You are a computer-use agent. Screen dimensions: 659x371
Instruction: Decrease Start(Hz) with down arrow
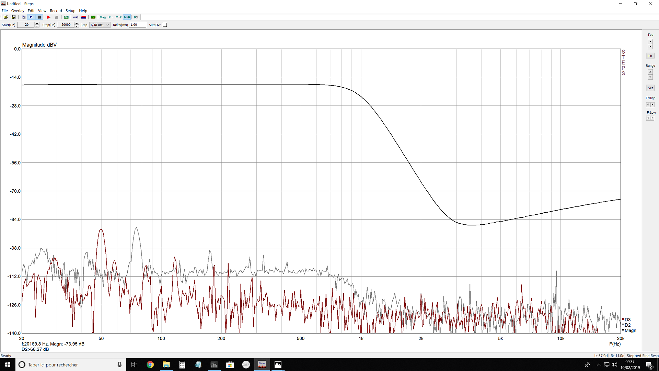point(37,26)
